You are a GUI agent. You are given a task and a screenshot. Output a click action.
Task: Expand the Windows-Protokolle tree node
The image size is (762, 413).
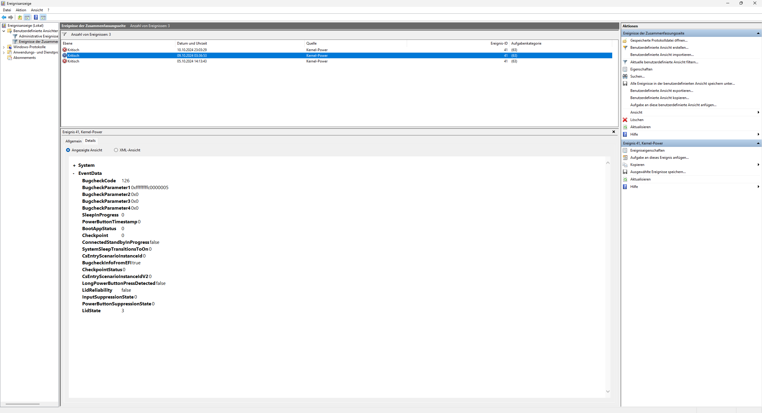coord(4,47)
